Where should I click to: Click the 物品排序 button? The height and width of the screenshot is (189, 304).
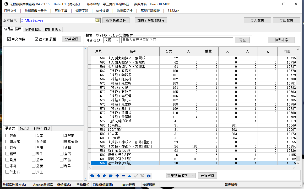click(281, 40)
